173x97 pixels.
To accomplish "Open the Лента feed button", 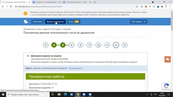I will click(74, 22).
